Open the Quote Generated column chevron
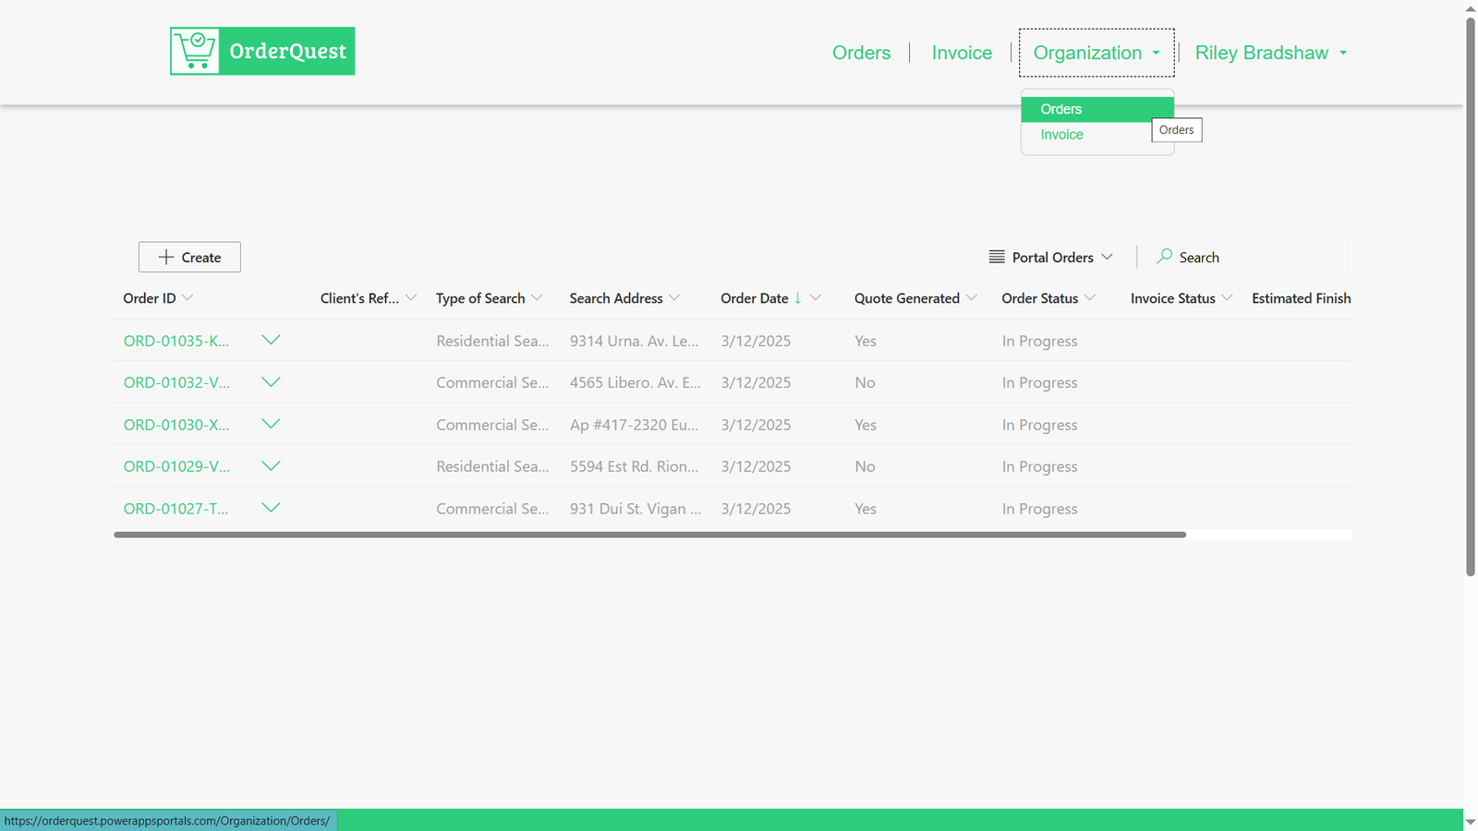Screen dimensions: 1478x831 [972, 297]
